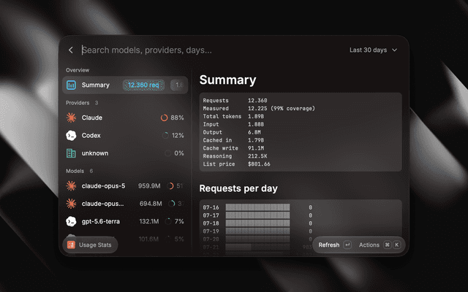Click the Command key icon beside Actions

pos(387,245)
